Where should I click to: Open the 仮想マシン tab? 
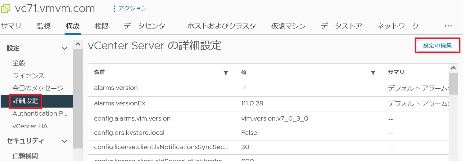[288, 26]
